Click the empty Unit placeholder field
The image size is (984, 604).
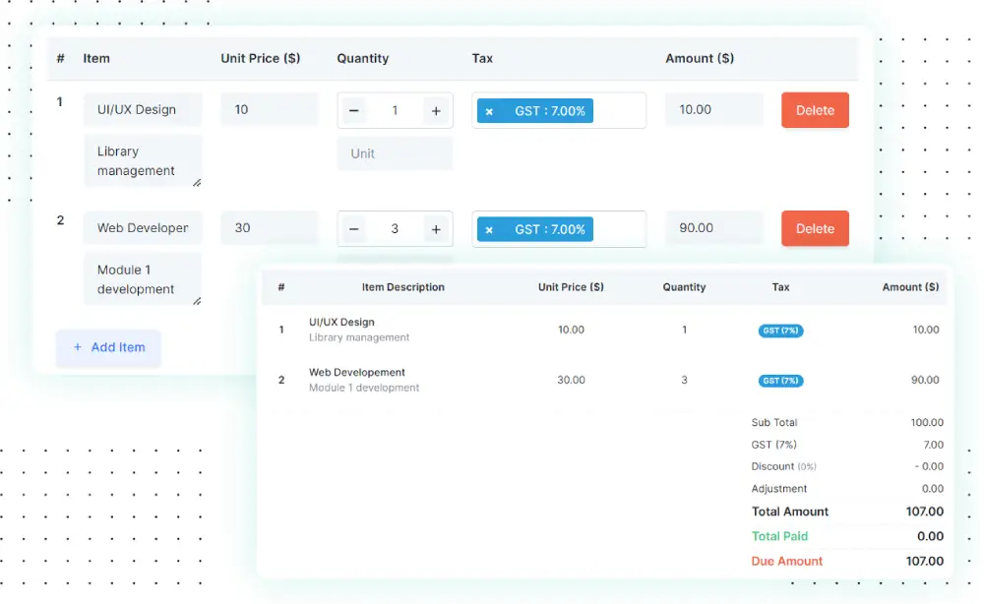[x=395, y=153]
